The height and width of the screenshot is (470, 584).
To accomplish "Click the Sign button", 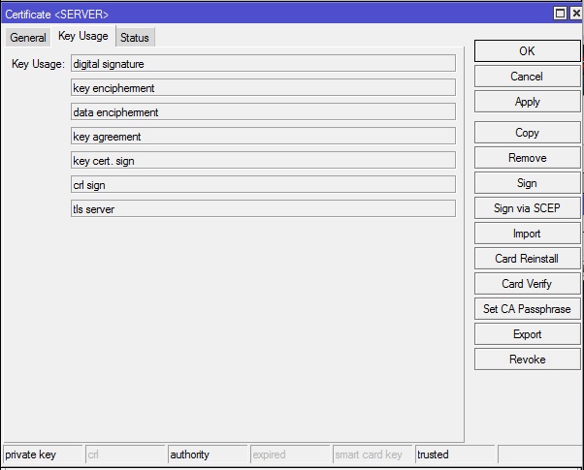I will tap(527, 183).
